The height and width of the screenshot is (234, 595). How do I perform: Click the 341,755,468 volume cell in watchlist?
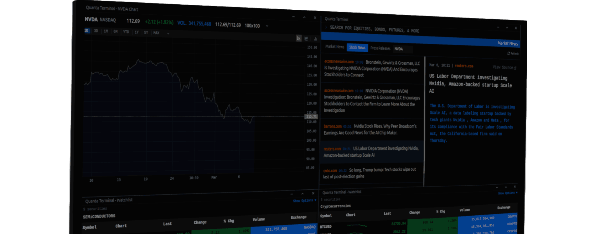click(x=276, y=229)
